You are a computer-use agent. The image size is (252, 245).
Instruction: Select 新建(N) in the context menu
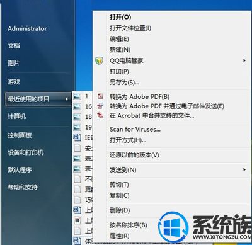pyautogui.click(x=120, y=50)
